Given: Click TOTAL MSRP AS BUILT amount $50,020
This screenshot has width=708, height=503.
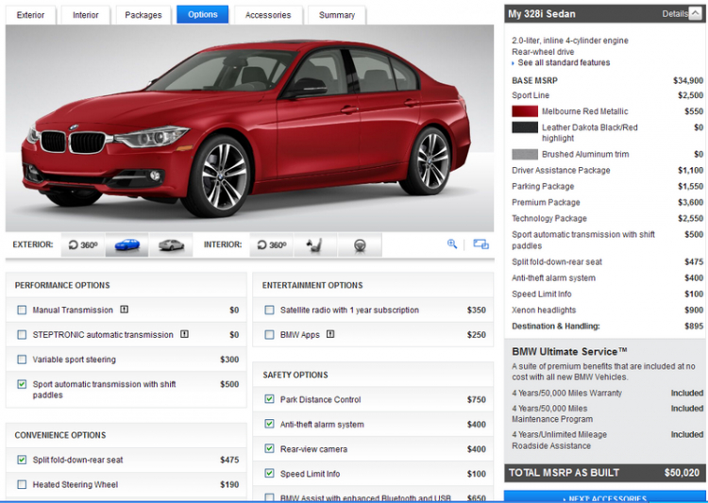Looking at the screenshot, I should [682, 473].
